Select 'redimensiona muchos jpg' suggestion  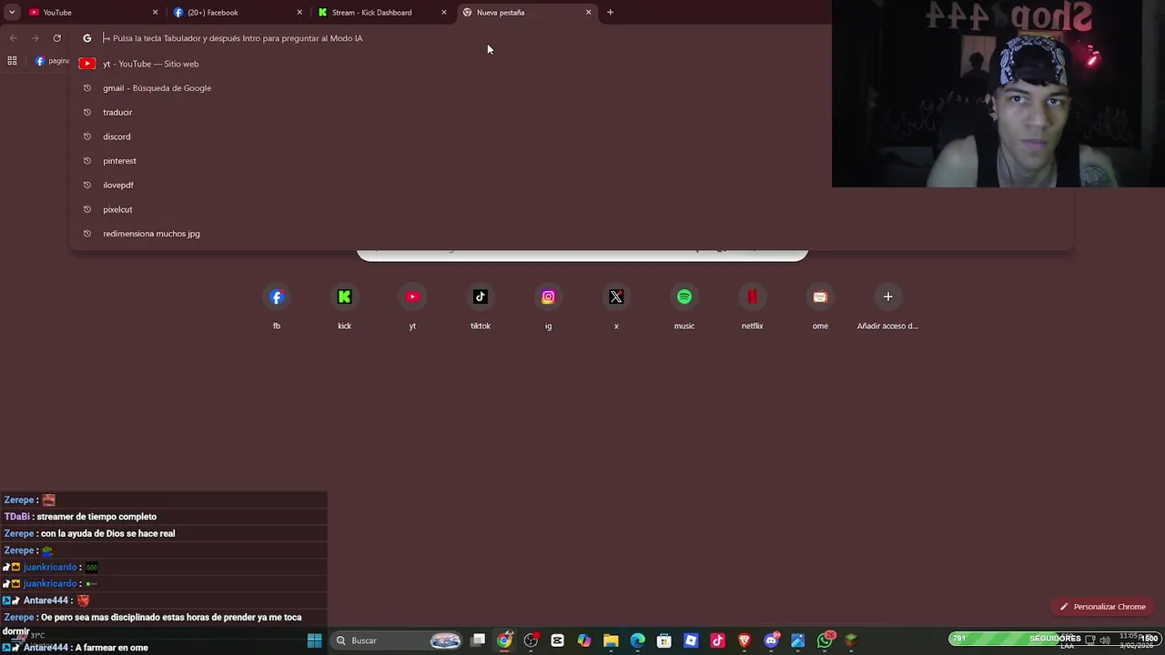(572, 234)
